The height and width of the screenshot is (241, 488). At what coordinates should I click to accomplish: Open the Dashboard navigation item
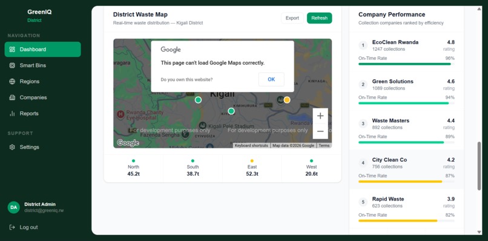coord(42,49)
